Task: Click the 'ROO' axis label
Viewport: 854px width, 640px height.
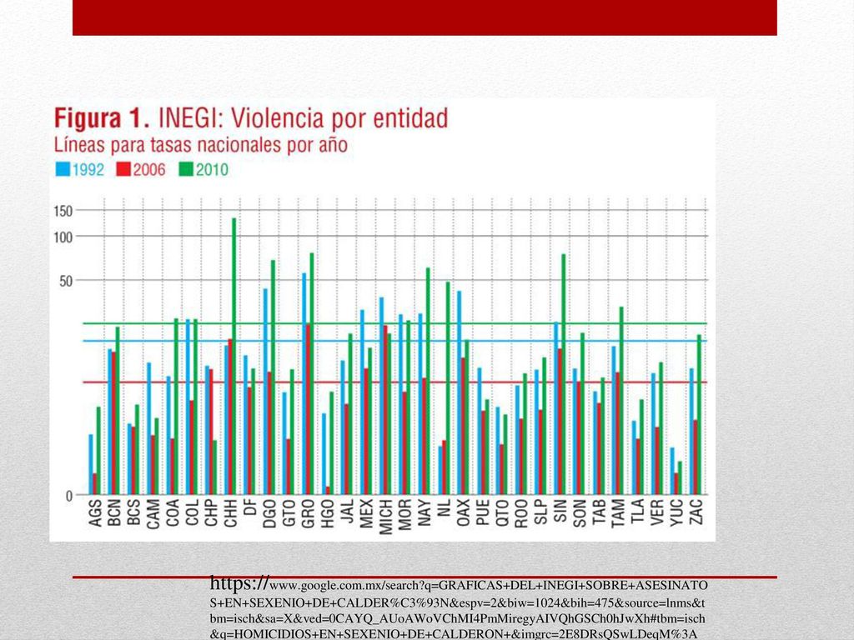Action: [x=521, y=513]
